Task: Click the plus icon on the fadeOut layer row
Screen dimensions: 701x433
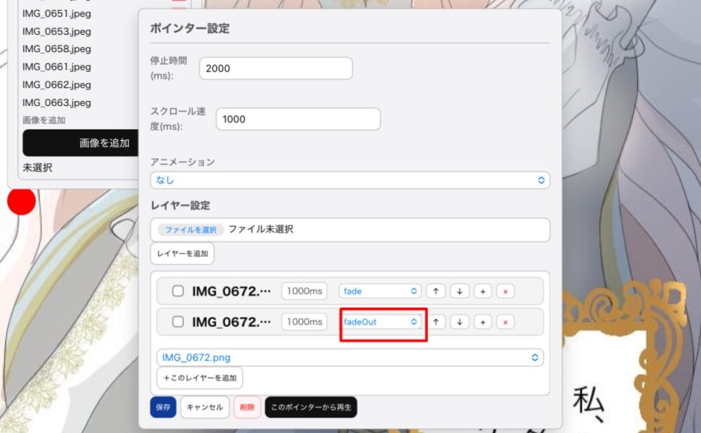Action: click(x=483, y=322)
